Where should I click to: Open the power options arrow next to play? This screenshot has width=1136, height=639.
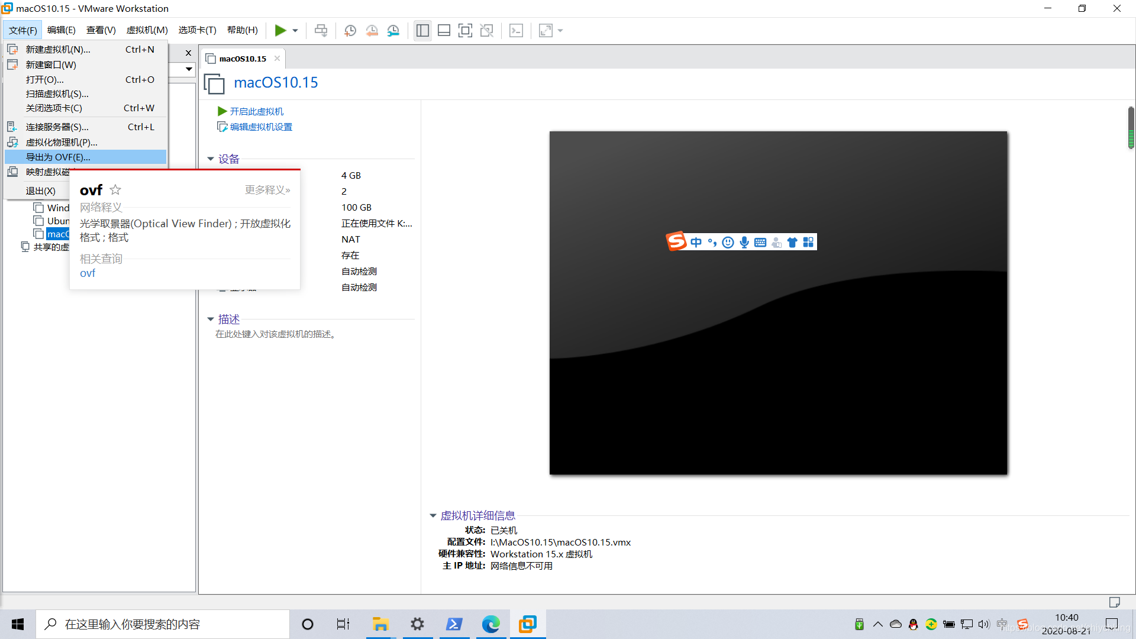[295, 31]
